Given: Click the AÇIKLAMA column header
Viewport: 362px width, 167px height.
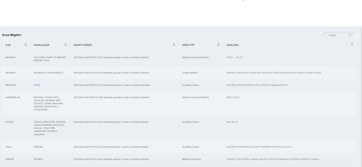Looking at the screenshot, I should [232, 45].
